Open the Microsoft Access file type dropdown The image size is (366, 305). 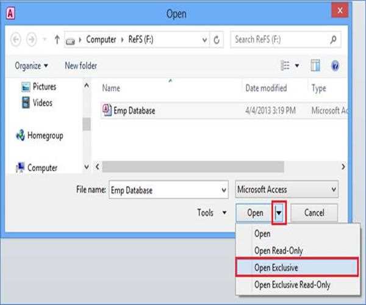(287, 189)
